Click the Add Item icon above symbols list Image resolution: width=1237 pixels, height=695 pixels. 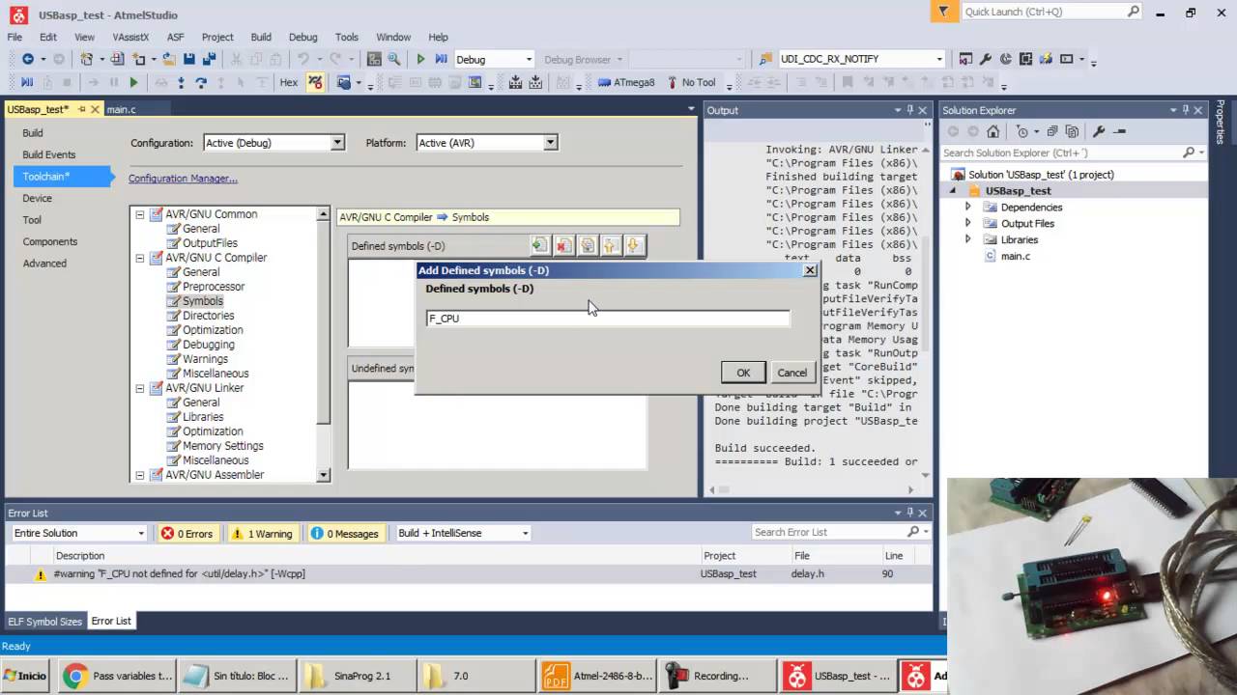click(x=539, y=246)
